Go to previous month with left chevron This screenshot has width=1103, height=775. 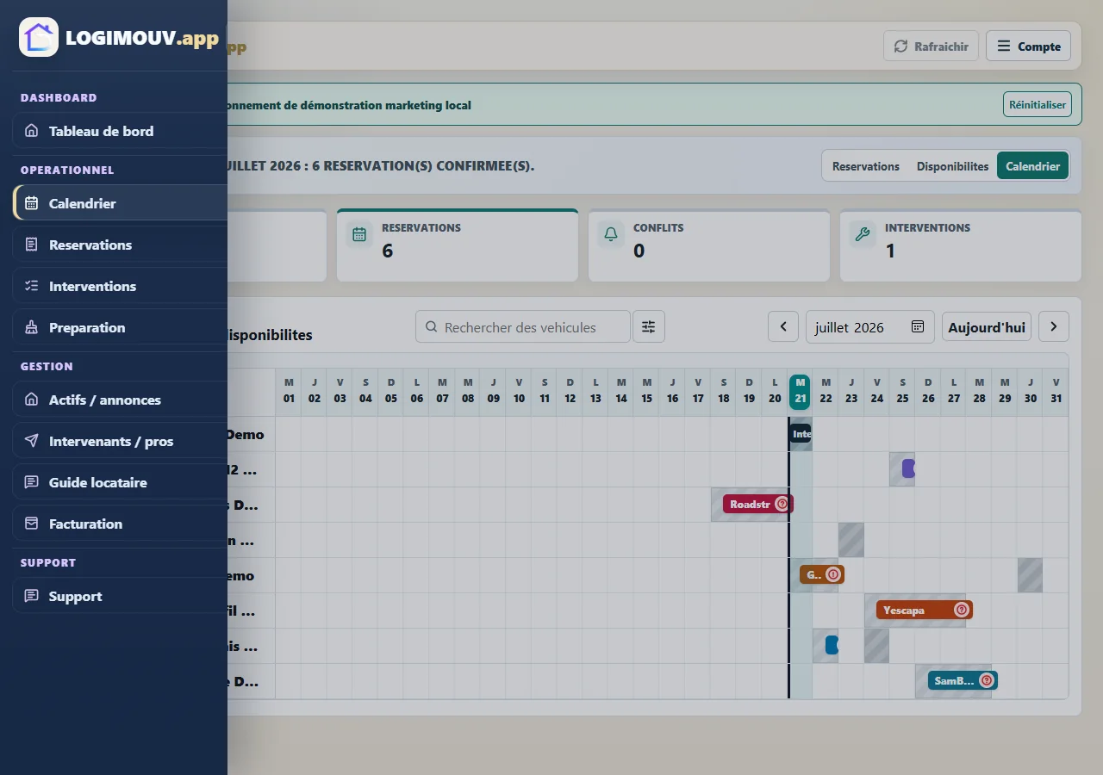[783, 327]
